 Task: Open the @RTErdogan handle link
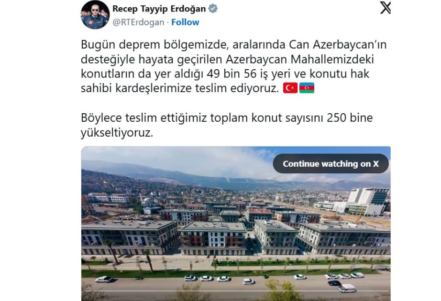(x=138, y=22)
